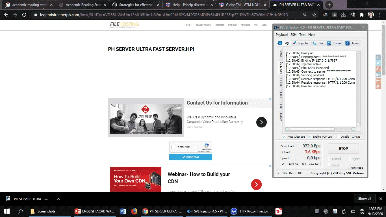The width and height of the screenshot is (386, 217).
Task: Open a new browser tab
Action: coord(329,5)
